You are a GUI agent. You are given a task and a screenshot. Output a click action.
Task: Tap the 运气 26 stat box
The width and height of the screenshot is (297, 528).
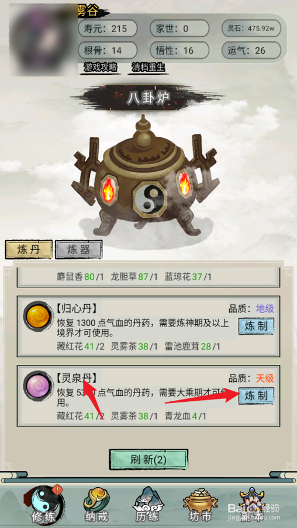click(251, 50)
